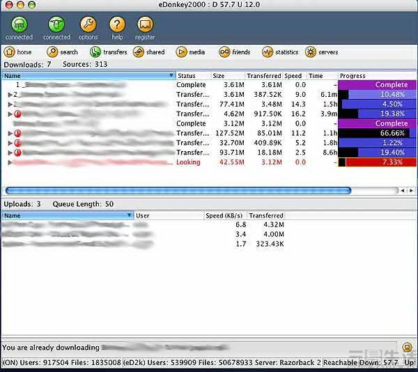Sort uploads by Transferred column header
Screen dimensions: 418x372
[266, 215]
